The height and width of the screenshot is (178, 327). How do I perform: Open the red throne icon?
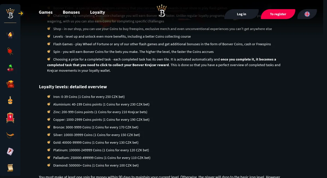[10, 118]
